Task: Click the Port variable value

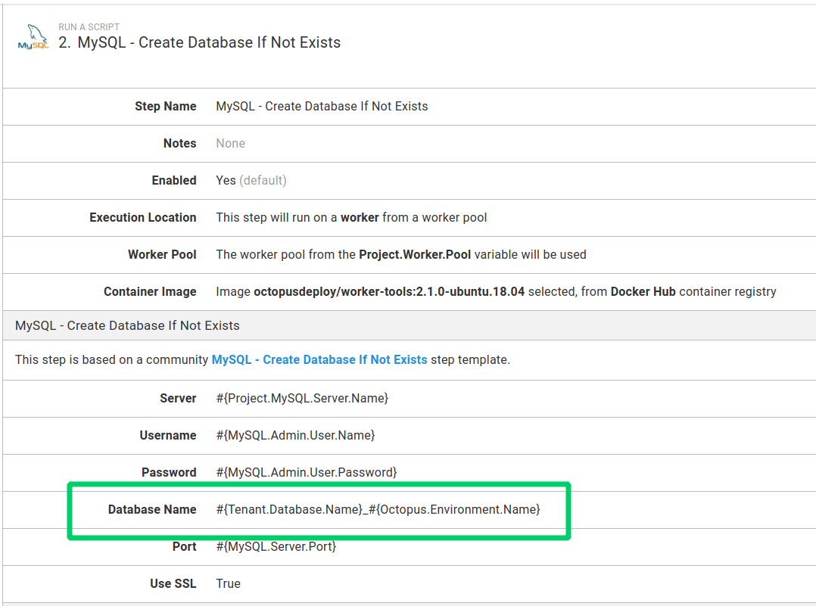Action: (x=276, y=546)
